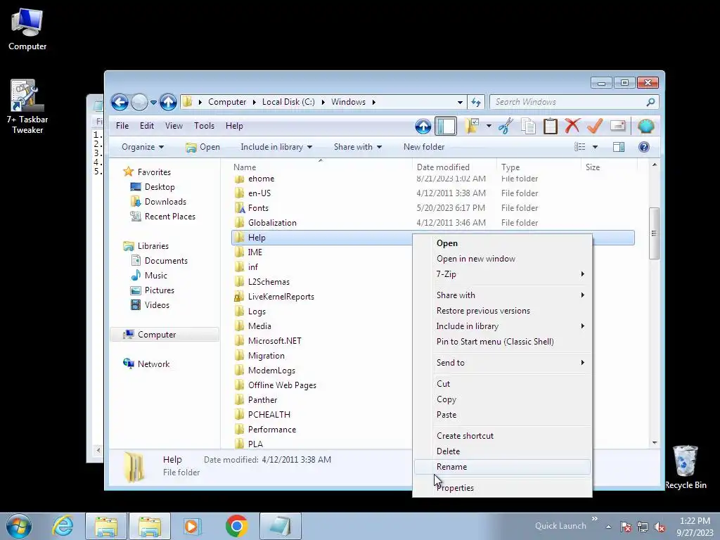Open the view options dropdown arrow
The width and height of the screenshot is (720, 540).
(595, 147)
